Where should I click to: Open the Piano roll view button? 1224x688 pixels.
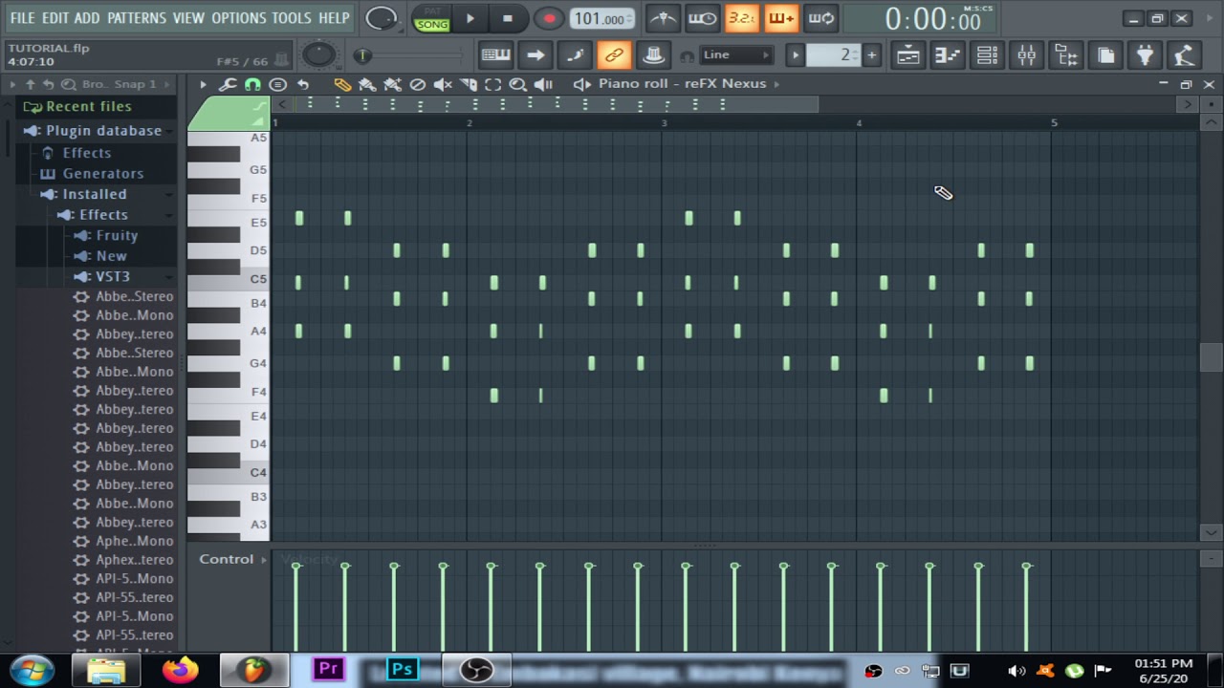[x=947, y=55]
